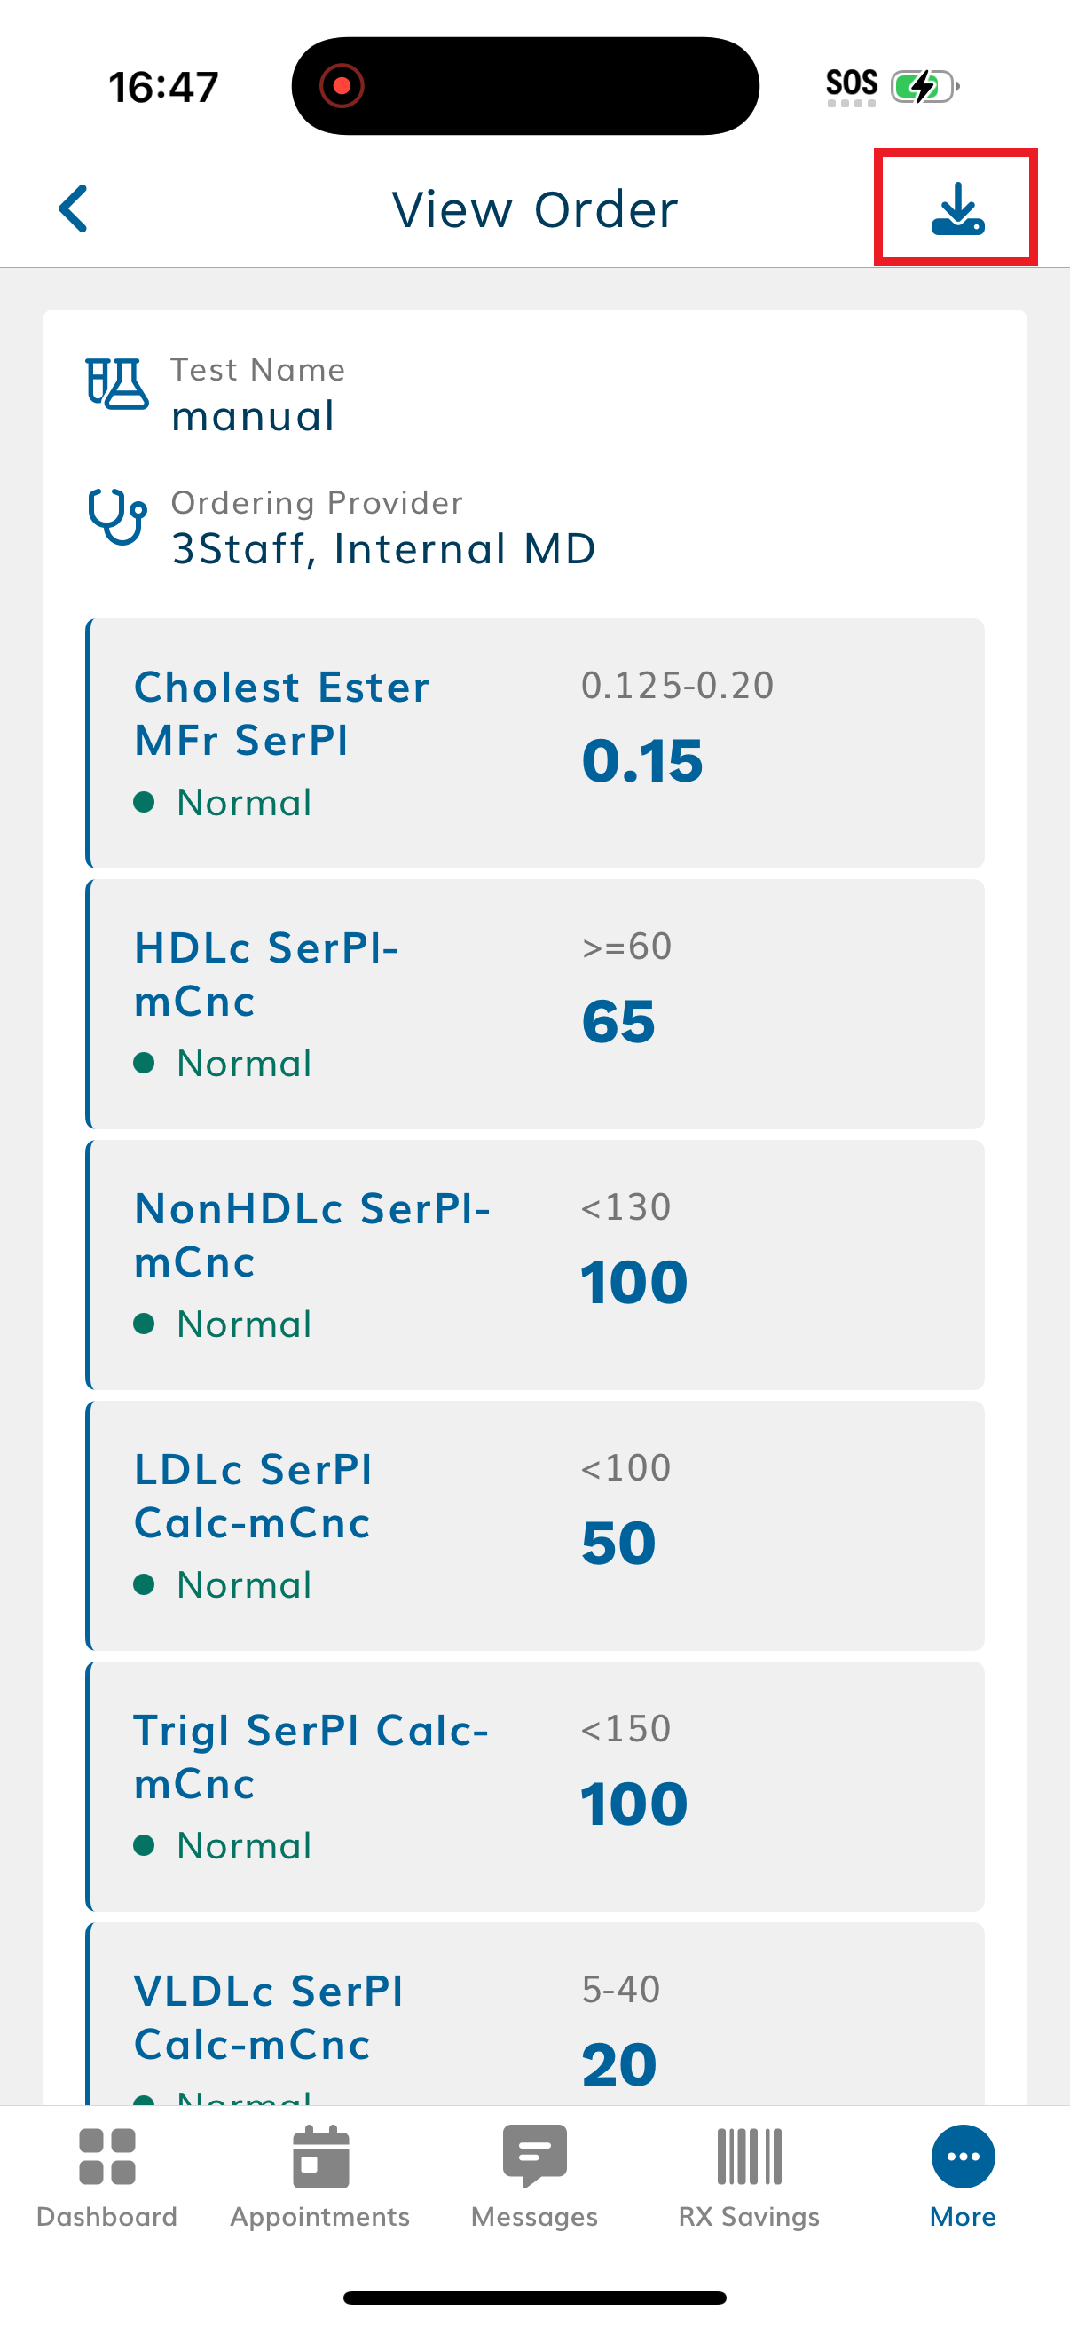
Task: Tap the red screen recording indicator
Action: (x=342, y=86)
